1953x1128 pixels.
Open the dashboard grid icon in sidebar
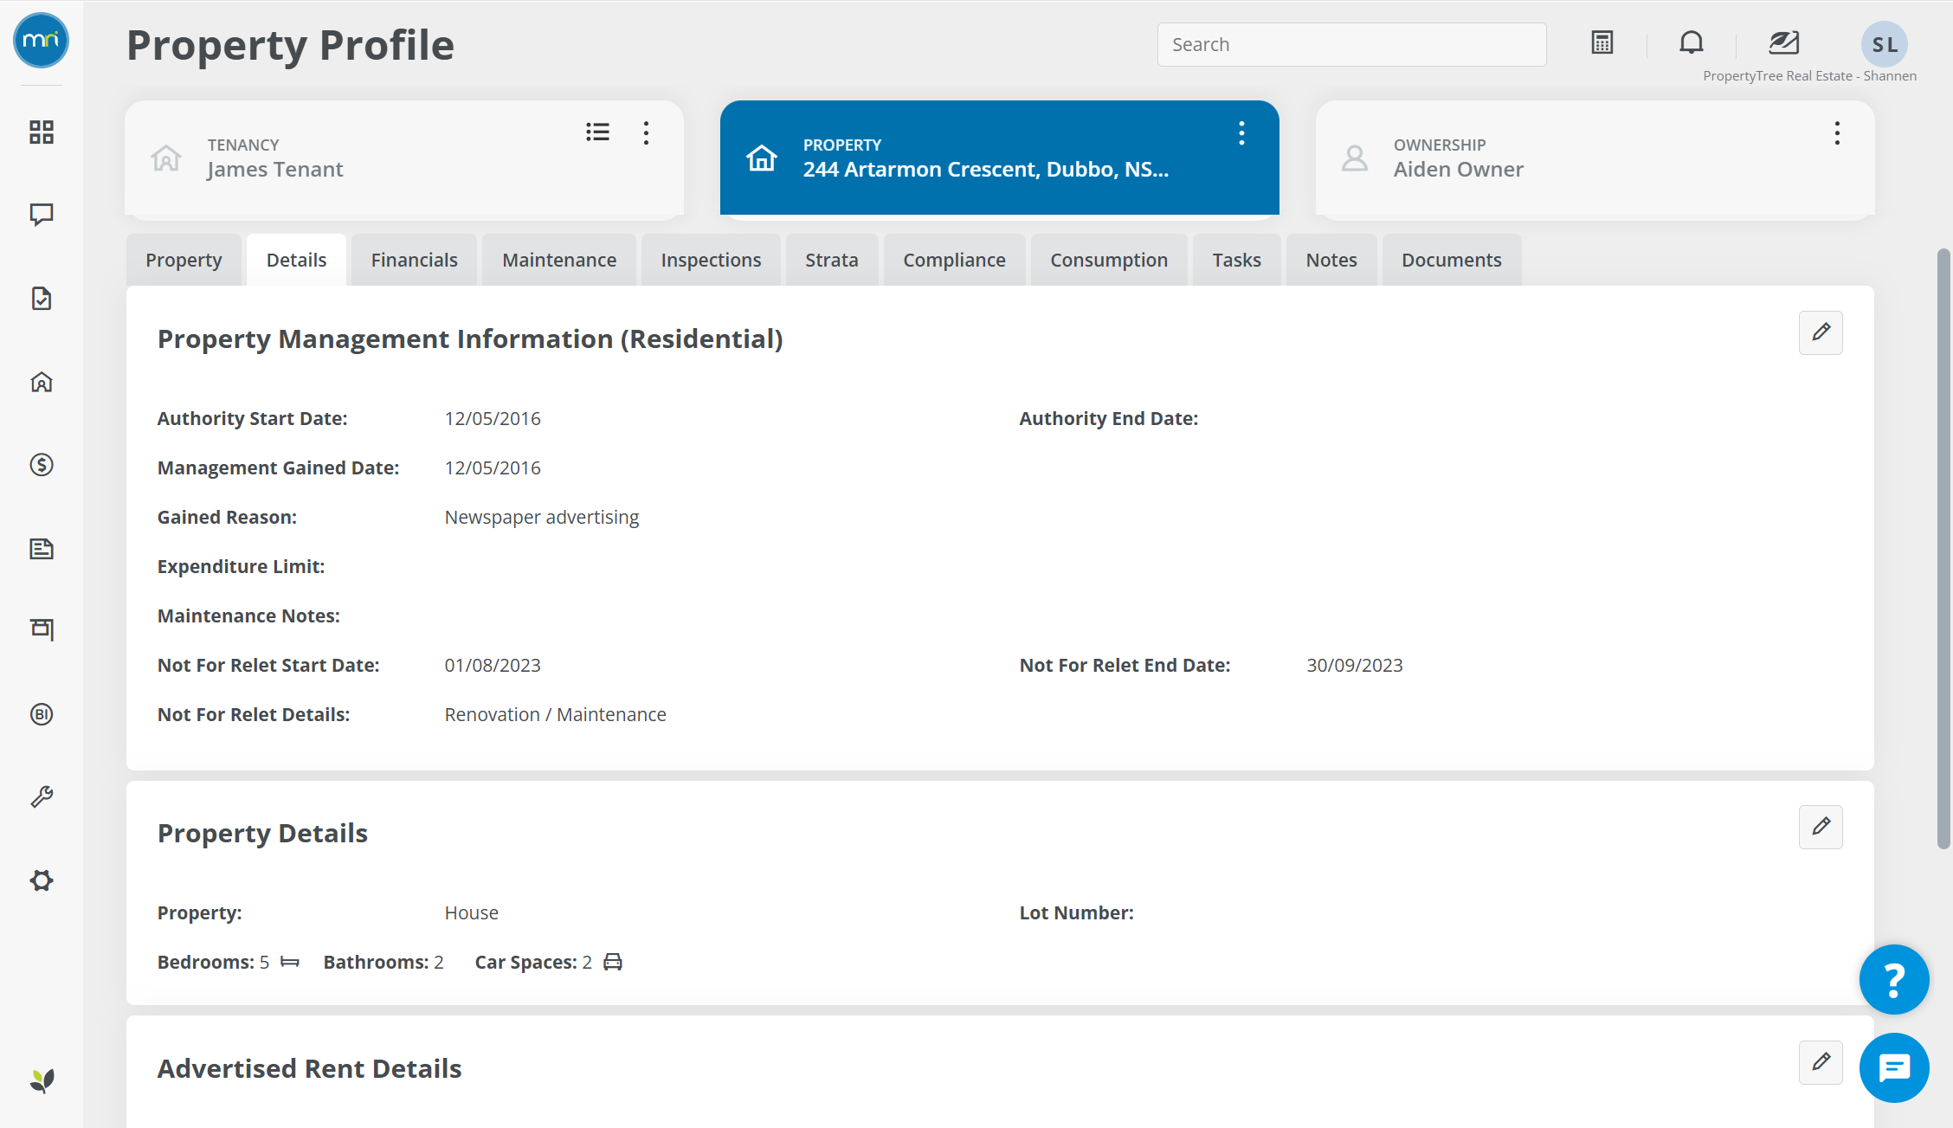[42, 132]
